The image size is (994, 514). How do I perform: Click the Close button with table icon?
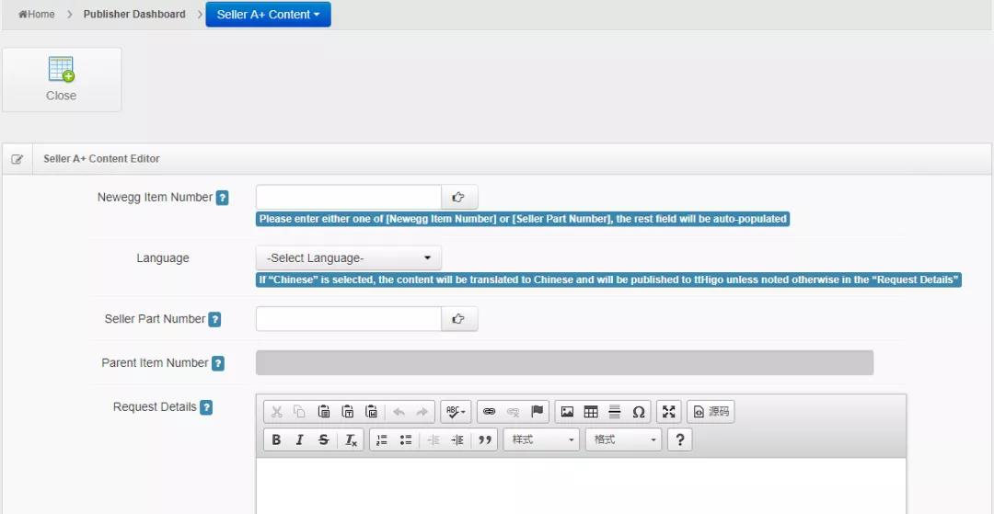click(62, 80)
